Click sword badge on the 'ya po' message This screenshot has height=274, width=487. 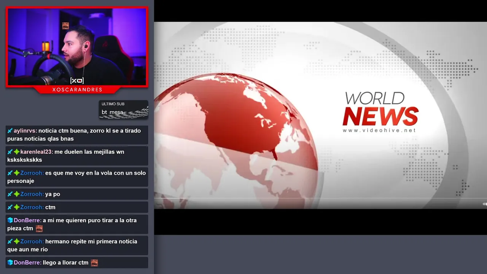(10, 194)
